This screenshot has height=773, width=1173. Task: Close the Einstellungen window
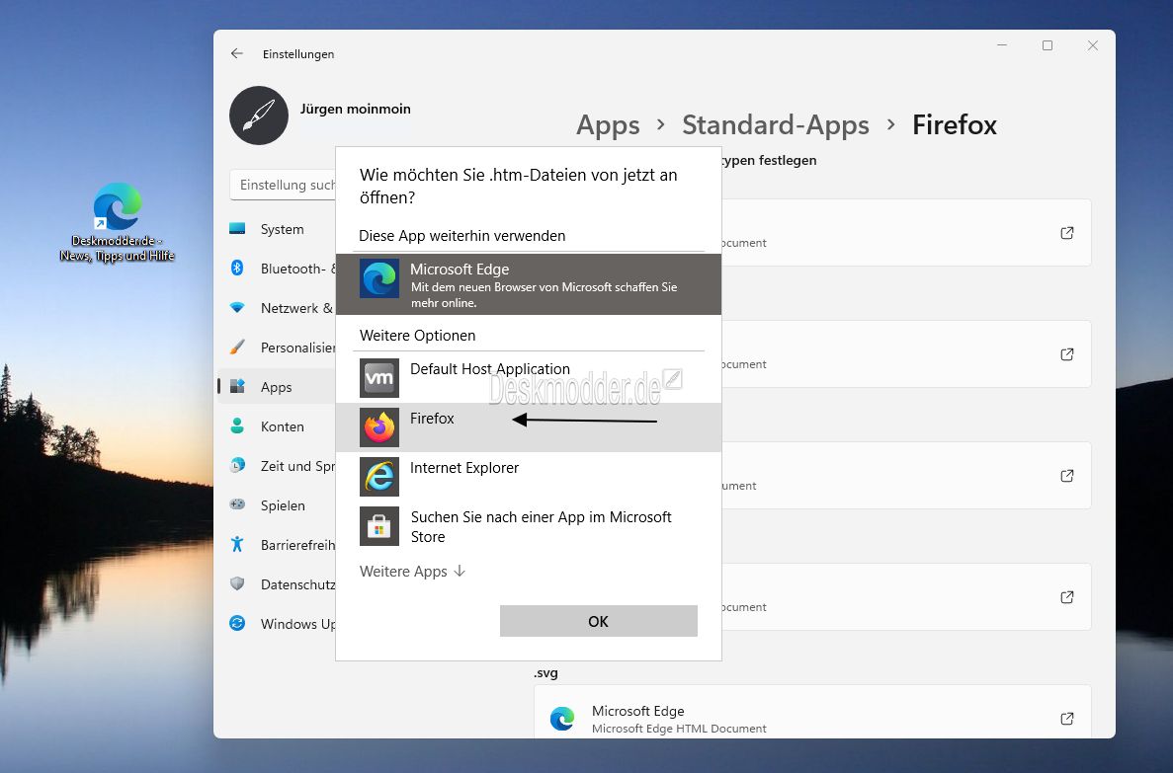tap(1093, 45)
